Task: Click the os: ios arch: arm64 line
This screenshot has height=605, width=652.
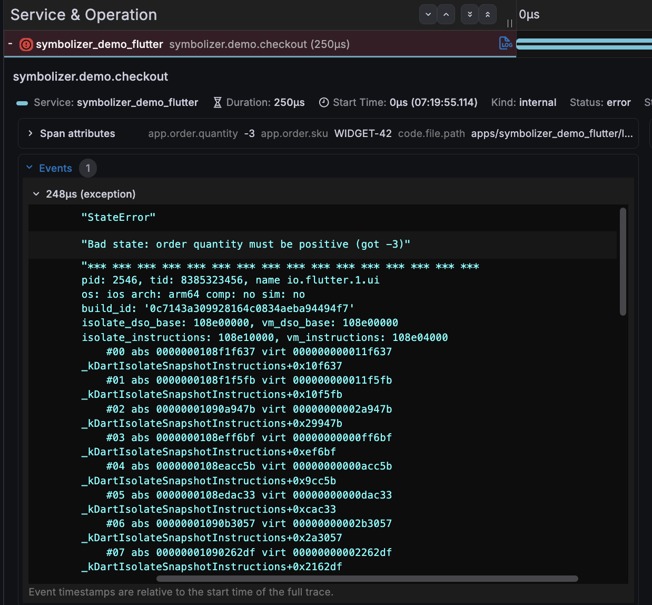Action: pyautogui.click(x=193, y=294)
